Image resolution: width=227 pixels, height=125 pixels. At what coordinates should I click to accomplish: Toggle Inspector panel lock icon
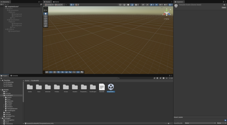coord(223,2)
